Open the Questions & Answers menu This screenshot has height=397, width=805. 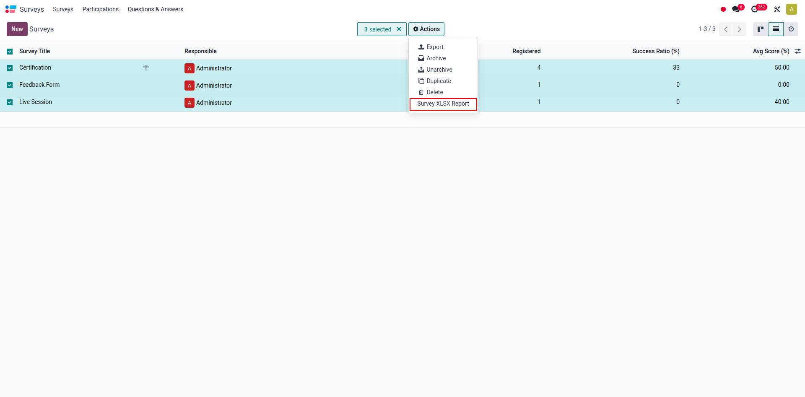tap(156, 9)
